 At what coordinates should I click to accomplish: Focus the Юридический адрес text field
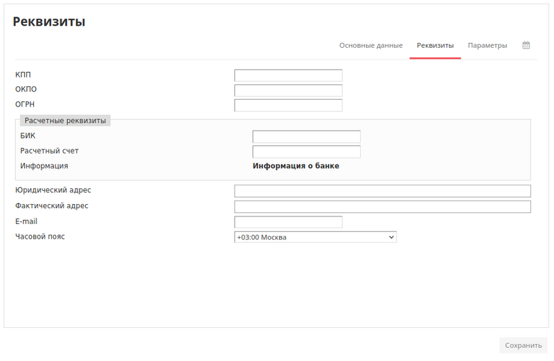coord(382,191)
